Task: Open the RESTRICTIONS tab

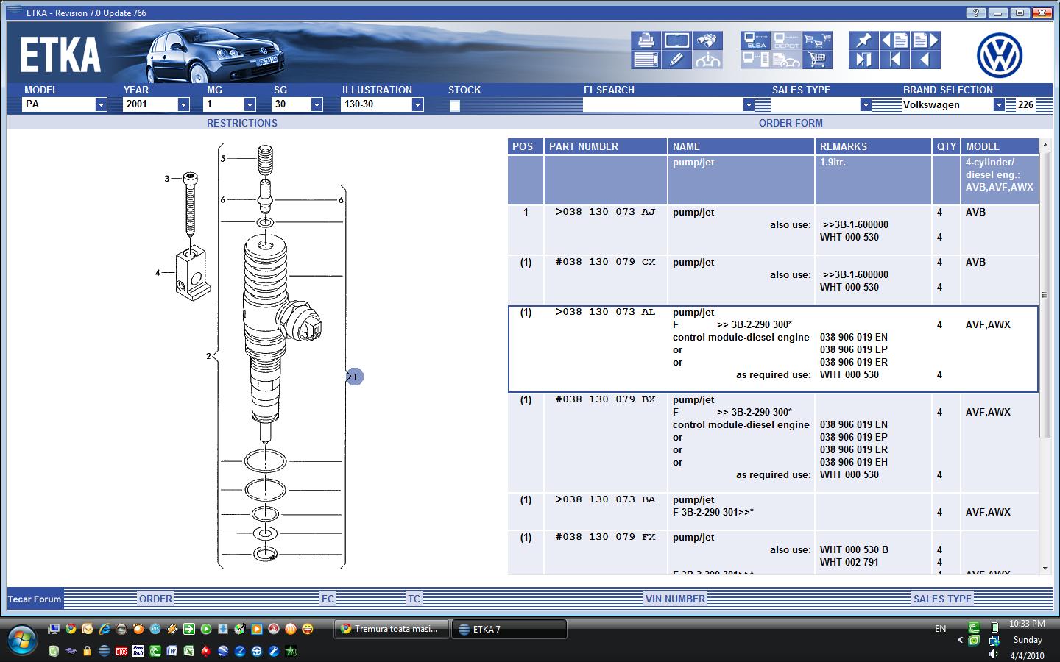Action: click(242, 123)
